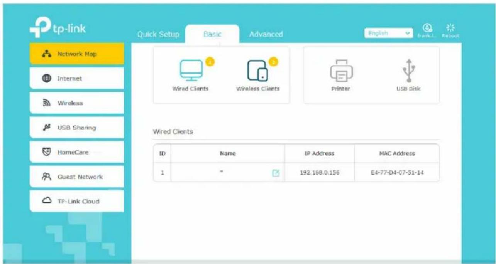Open the Guest Network menu item

click(x=77, y=177)
